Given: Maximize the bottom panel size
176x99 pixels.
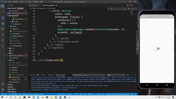Looking at the screenshot, I should (x=131, y=75).
